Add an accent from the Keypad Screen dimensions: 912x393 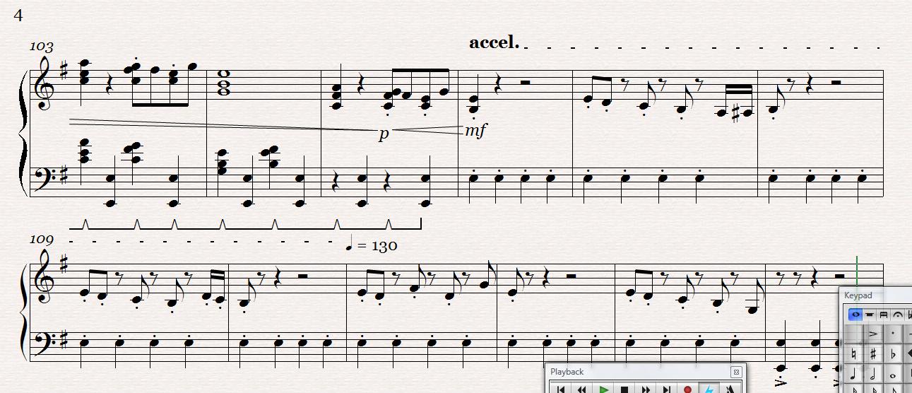point(873,333)
